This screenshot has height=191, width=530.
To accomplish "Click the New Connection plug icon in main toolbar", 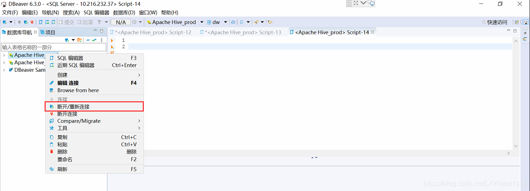I will [5, 22].
